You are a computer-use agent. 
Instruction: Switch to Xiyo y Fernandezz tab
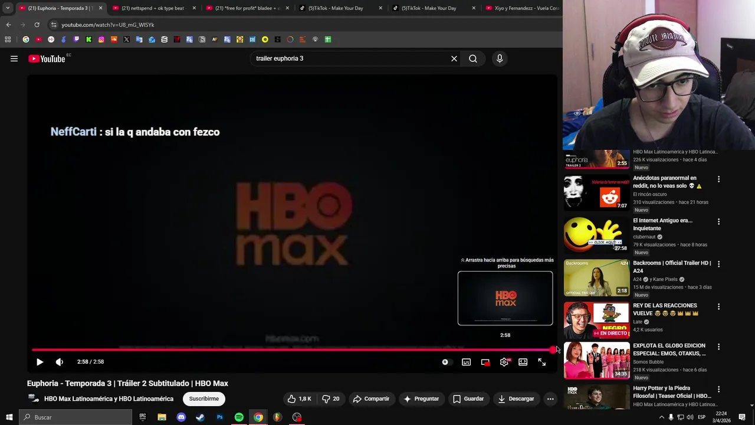point(522,8)
